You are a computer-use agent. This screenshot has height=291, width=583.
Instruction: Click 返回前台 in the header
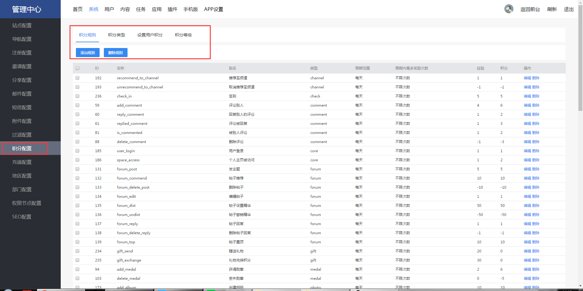click(530, 9)
